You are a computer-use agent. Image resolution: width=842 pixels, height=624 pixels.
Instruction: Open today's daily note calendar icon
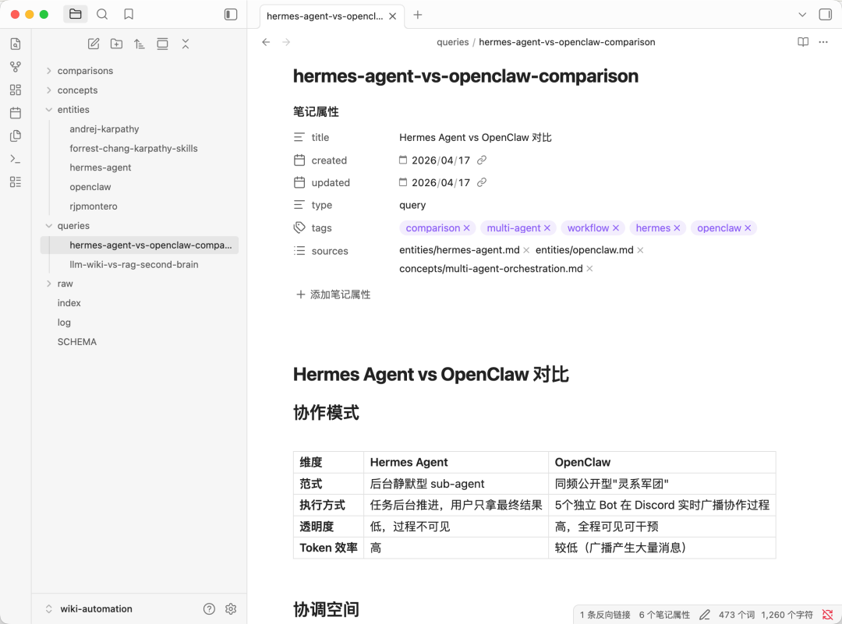point(16,113)
